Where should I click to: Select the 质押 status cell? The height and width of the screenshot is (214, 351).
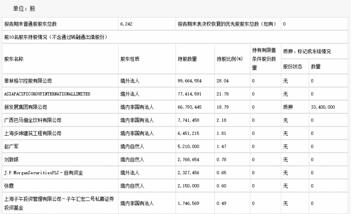click(x=288, y=107)
